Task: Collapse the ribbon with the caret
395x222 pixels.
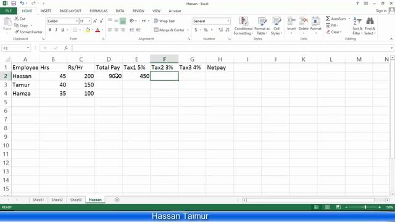Action: pyautogui.click(x=391, y=39)
